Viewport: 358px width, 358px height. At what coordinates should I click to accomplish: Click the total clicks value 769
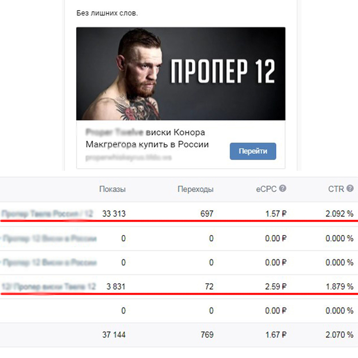click(x=207, y=335)
